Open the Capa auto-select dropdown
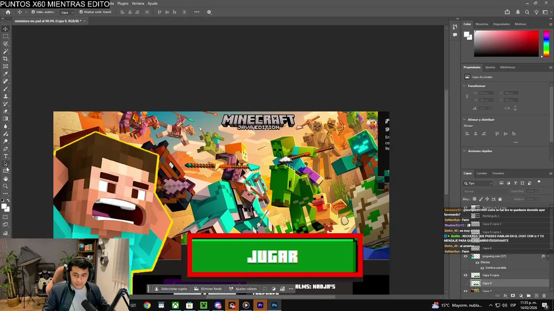This screenshot has width=554, height=311. (67, 12)
